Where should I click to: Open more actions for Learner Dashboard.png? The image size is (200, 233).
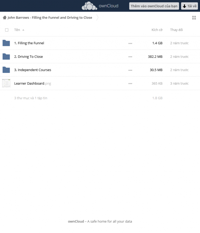pos(130,84)
